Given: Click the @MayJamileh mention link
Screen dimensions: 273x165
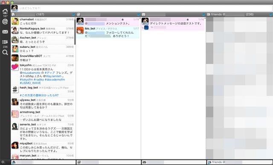Looking at the screenshot, I should 52,76.
